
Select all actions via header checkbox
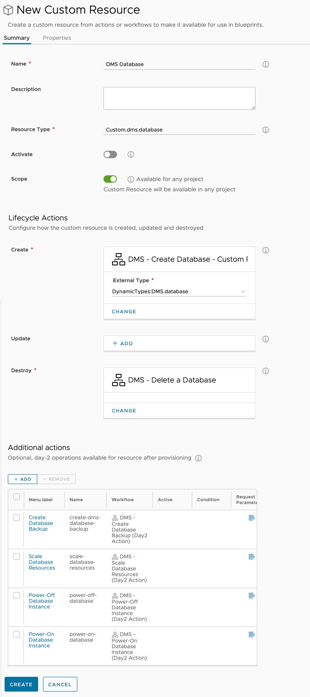tap(16, 497)
